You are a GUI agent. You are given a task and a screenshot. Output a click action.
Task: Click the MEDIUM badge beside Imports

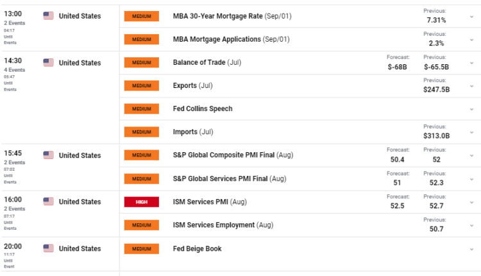click(141, 132)
